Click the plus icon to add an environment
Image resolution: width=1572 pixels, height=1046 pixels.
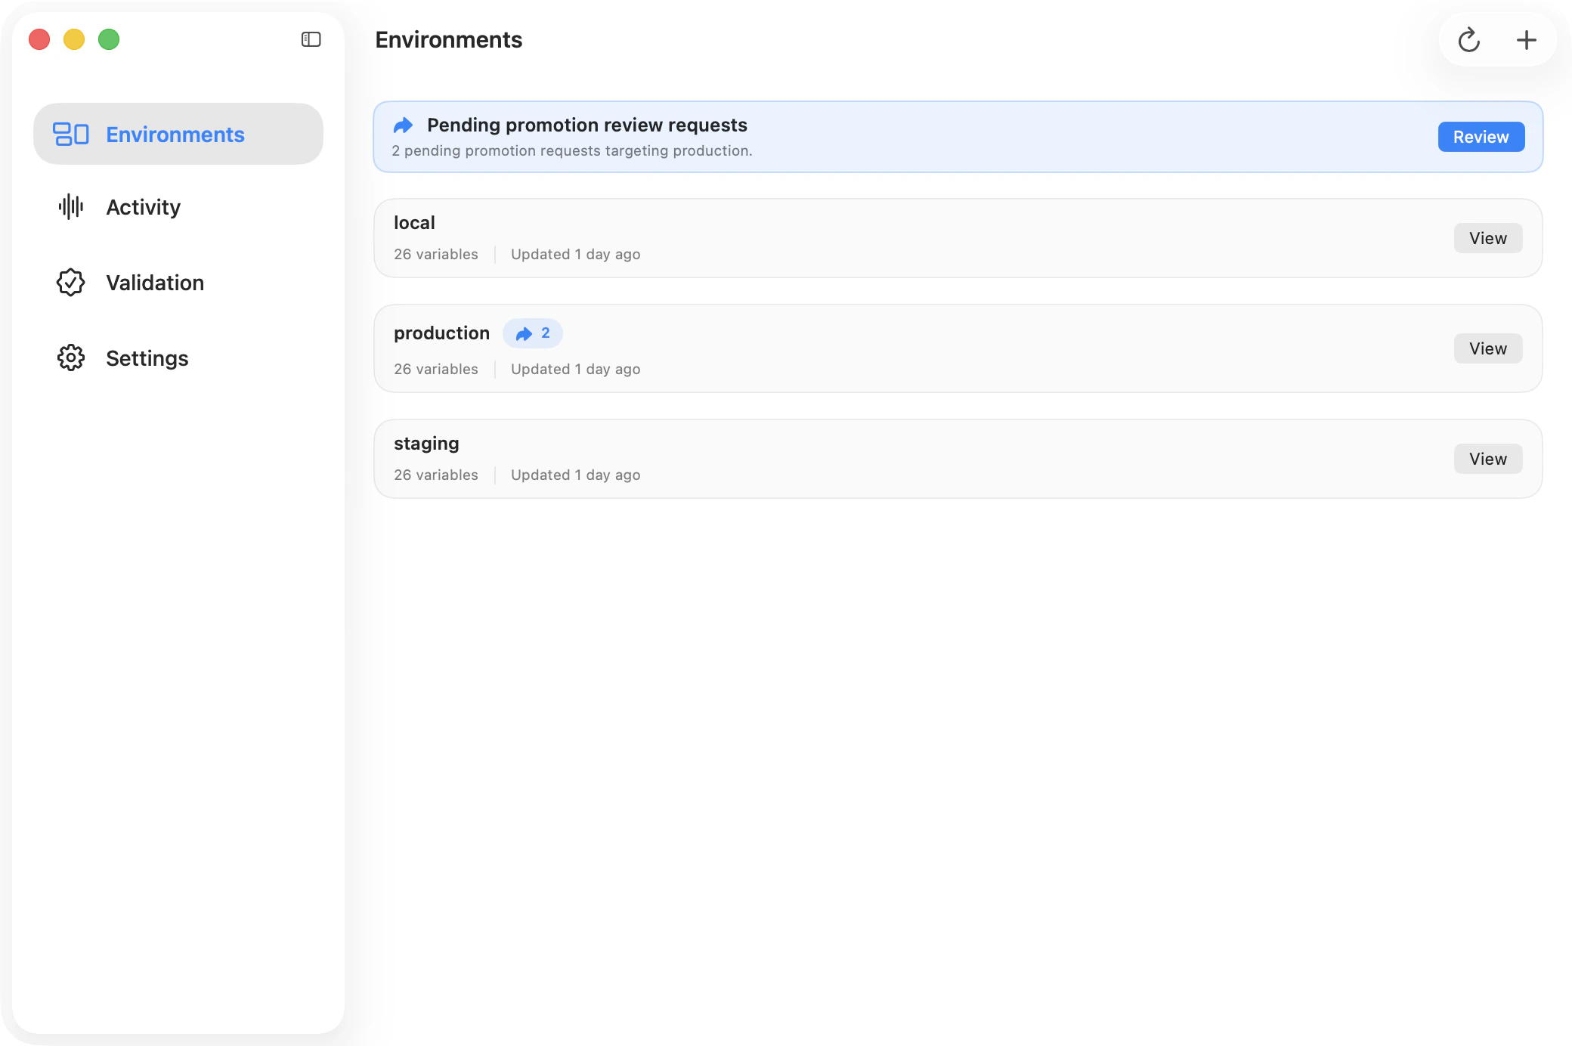pos(1526,40)
